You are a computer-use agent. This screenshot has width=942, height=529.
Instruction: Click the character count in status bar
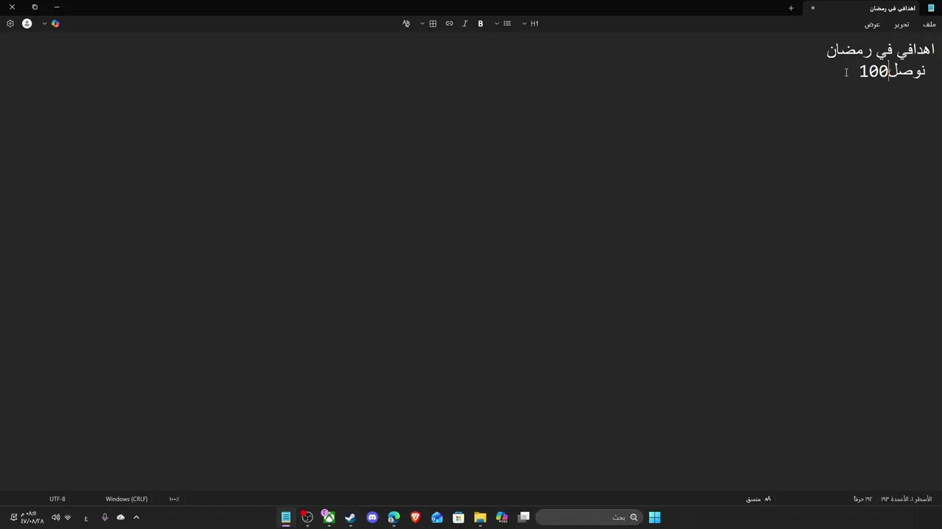[863, 499]
